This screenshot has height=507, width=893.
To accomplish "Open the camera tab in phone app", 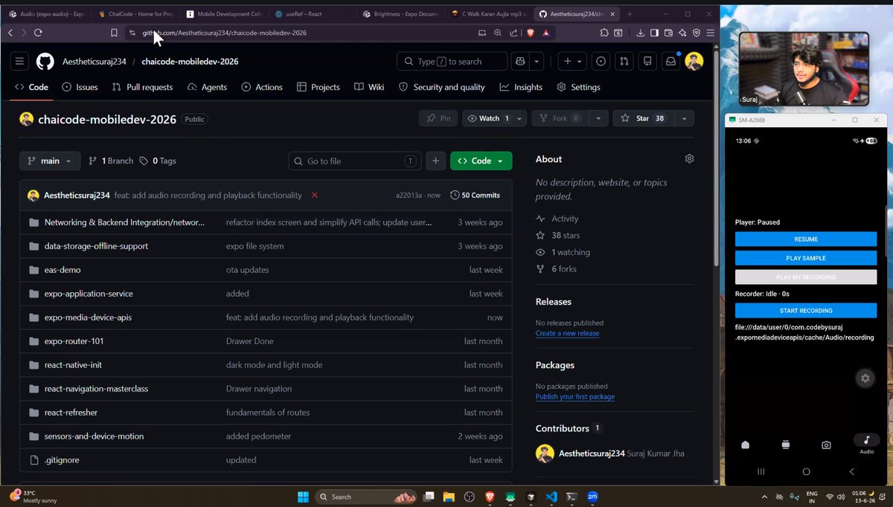I will point(826,445).
